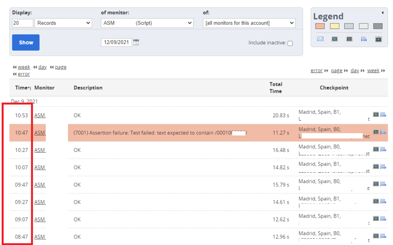Open the all monitors for this account dropdown
This screenshot has height=245, width=393.
coord(249,23)
